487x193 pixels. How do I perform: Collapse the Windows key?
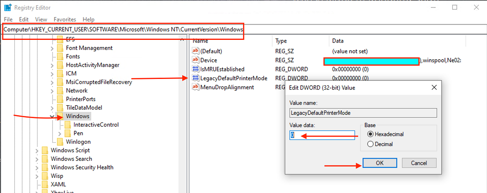coord(52,116)
